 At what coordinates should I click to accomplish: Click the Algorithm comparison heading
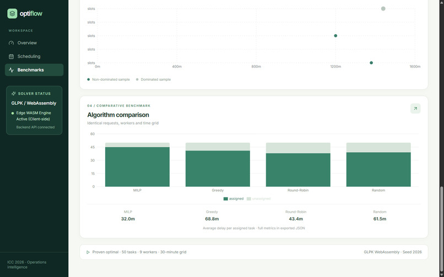(x=118, y=115)
